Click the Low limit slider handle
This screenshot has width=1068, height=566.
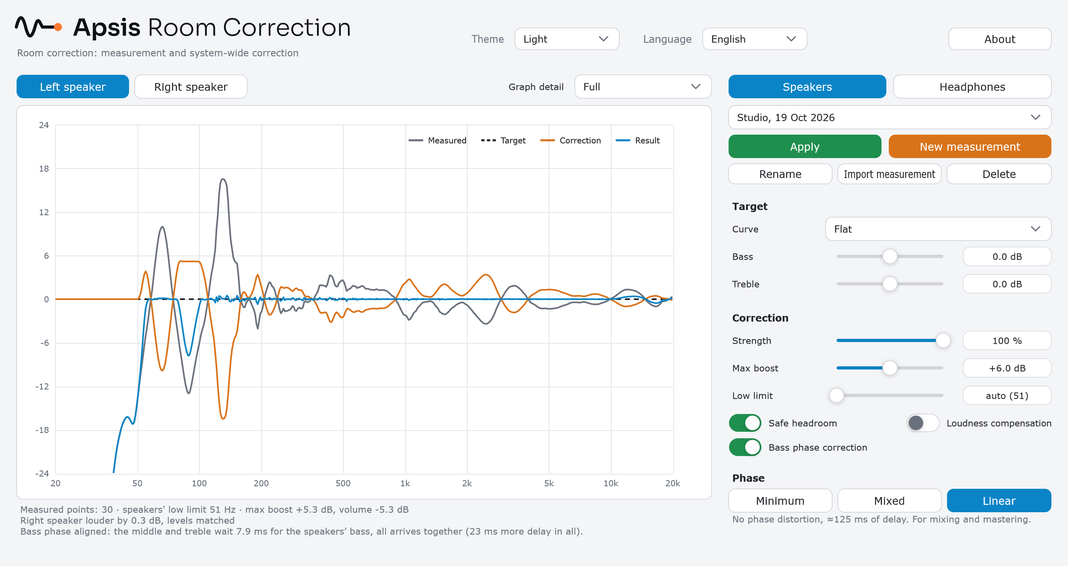(x=837, y=395)
